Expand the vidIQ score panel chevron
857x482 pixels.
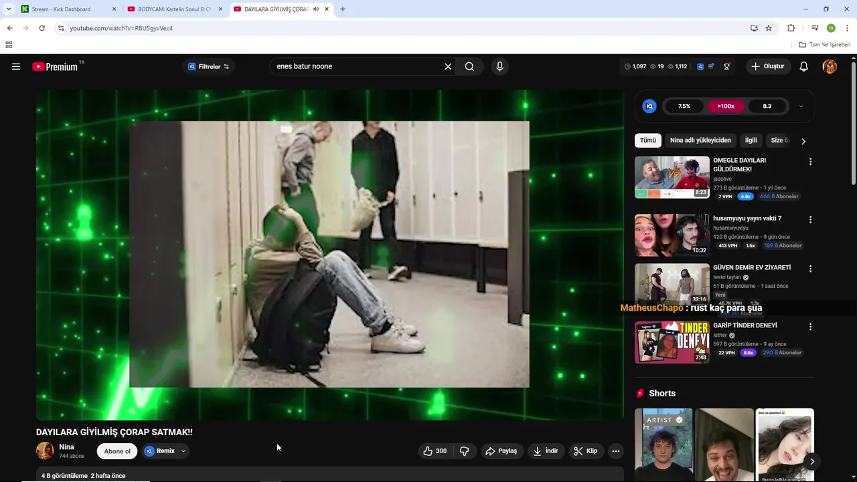pyautogui.click(x=801, y=106)
